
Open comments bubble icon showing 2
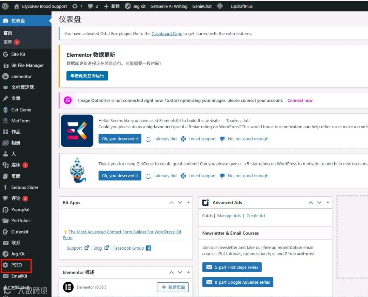(90, 6)
